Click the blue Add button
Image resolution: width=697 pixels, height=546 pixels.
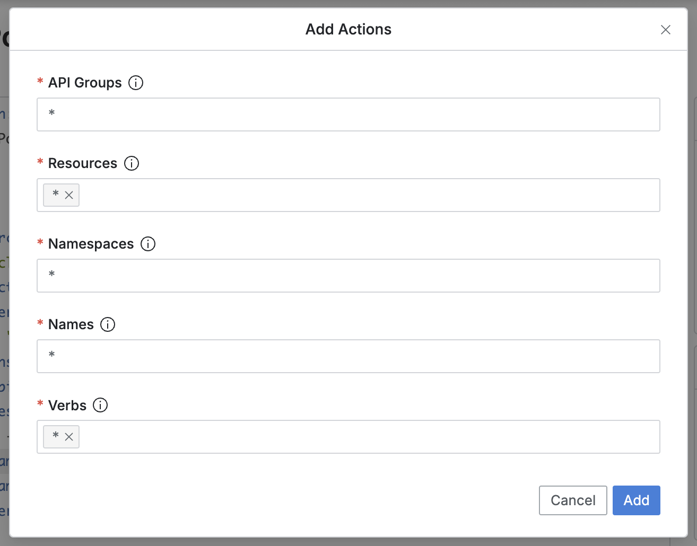click(x=636, y=500)
